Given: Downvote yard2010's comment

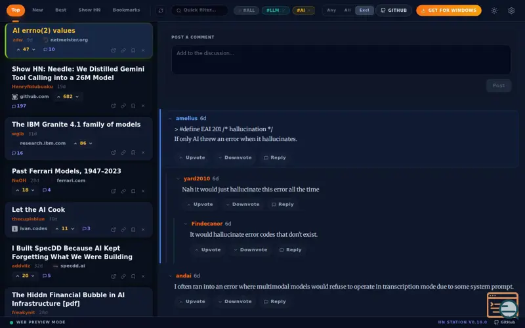Looking at the screenshot, I should point(242,205).
